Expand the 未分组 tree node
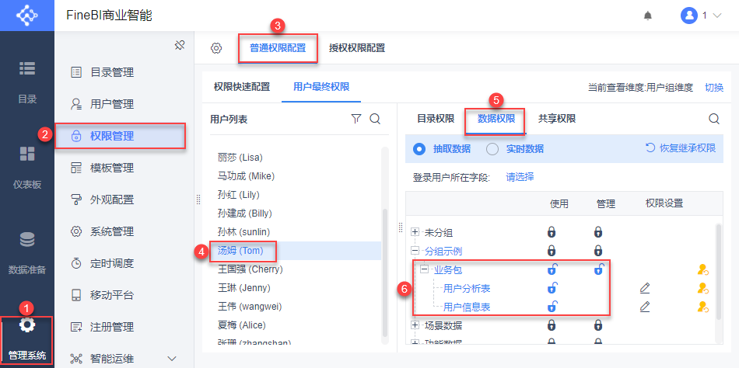Screen dimensions: 739x368 [x=415, y=232]
